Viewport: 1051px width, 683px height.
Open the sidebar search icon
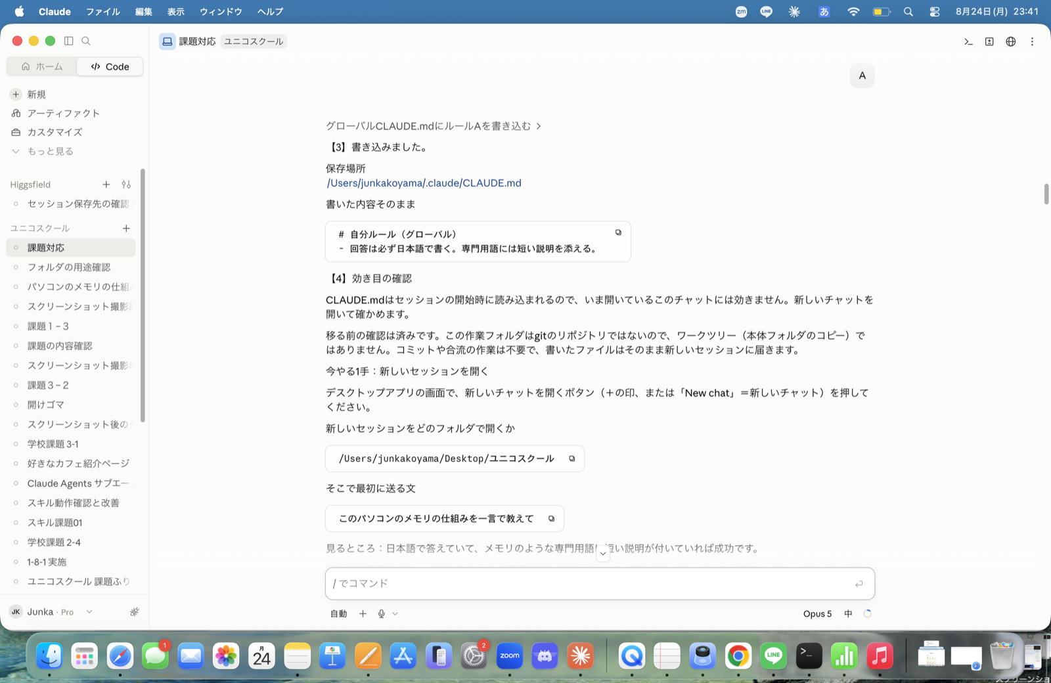86,41
